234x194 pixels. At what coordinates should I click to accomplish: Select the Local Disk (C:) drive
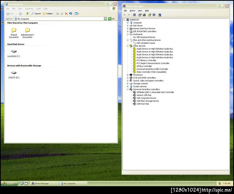click(x=14, y=54)
